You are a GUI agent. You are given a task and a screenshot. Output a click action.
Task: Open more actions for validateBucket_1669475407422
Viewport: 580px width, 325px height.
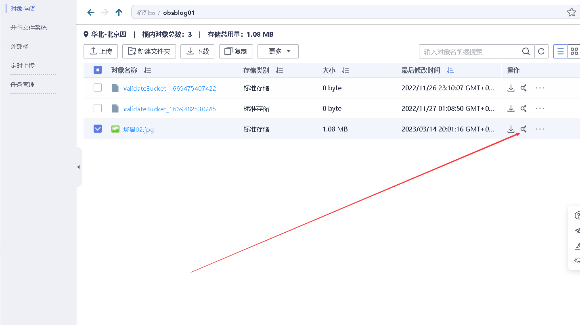click(540, 88)
